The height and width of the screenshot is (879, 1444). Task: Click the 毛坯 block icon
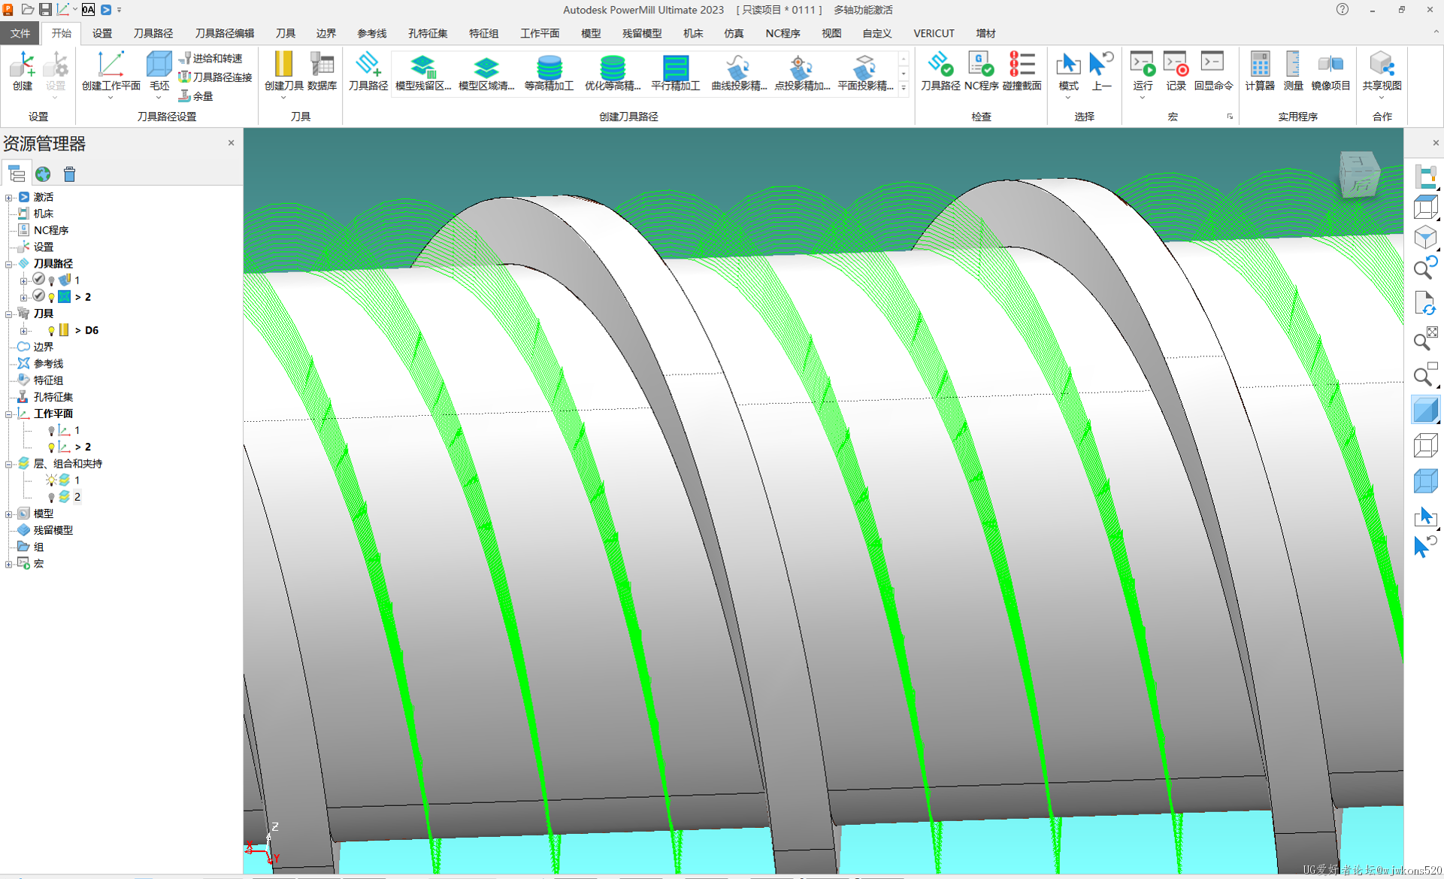pyautogui.click(x=159, y=71)
